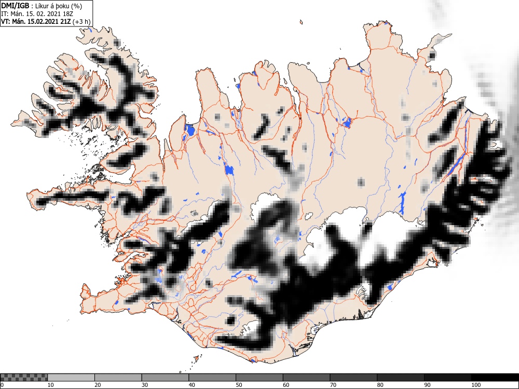Select the "IT: Mán. 15. 02. 2021 18Z" line
This screenshot has width=519, height=389.
[x=37, y=14]
